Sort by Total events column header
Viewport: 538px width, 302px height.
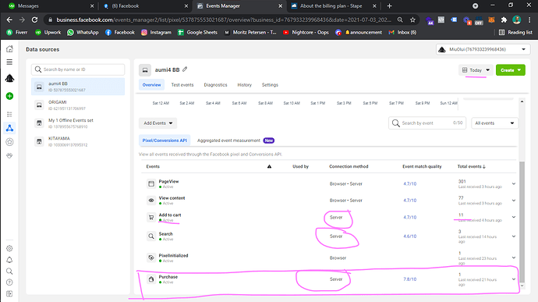coord(471,167)
